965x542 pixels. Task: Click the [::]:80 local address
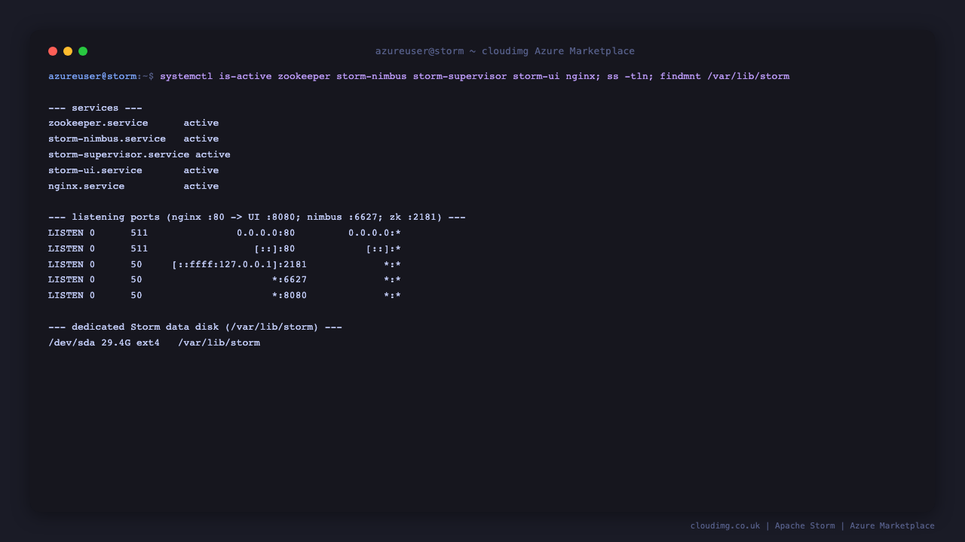(x=275, y=248)
